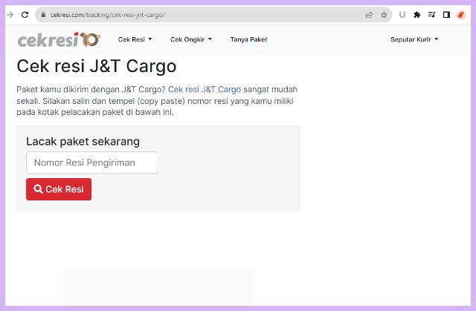Click the browser forward arrow
This screenshot has width=476, height=311.
point(10,15)
